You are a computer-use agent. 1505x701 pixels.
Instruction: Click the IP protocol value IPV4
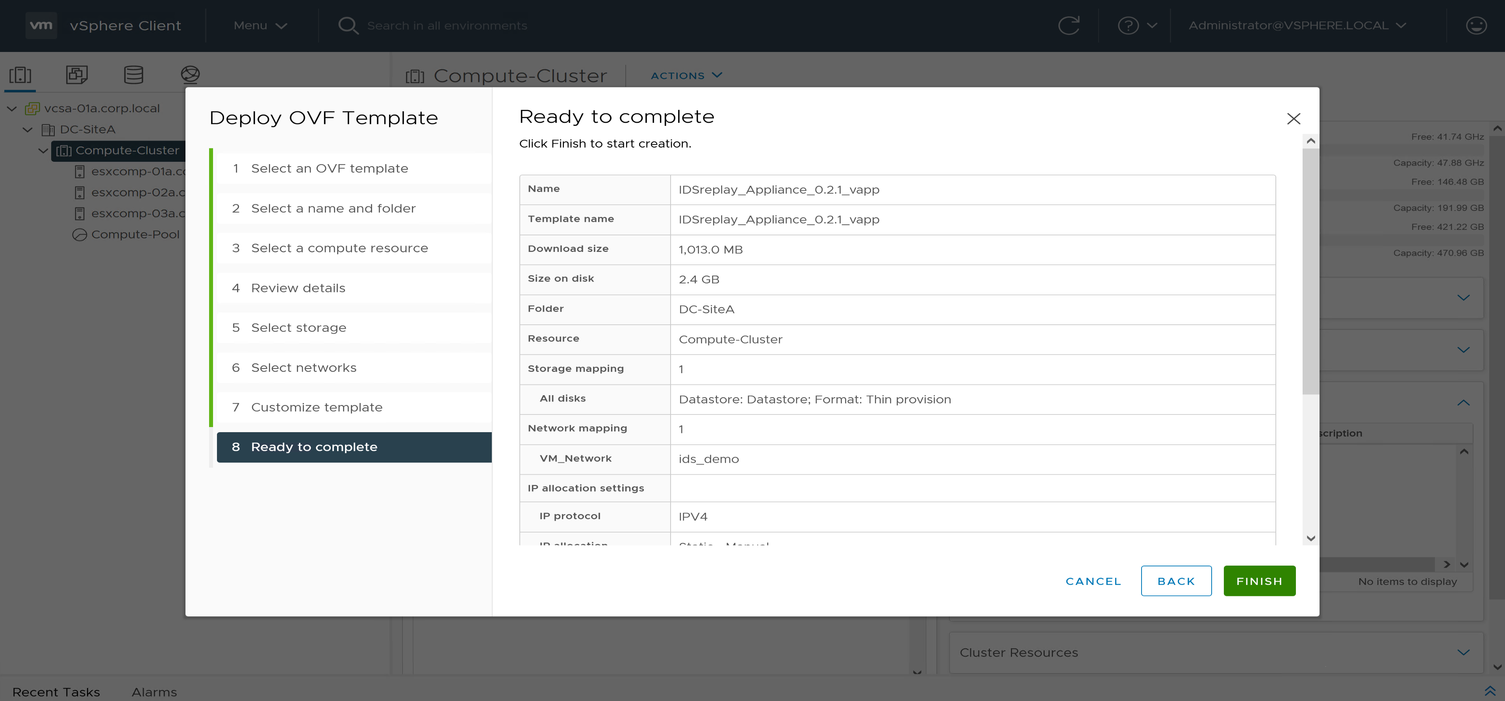click(x=693, y=517)
